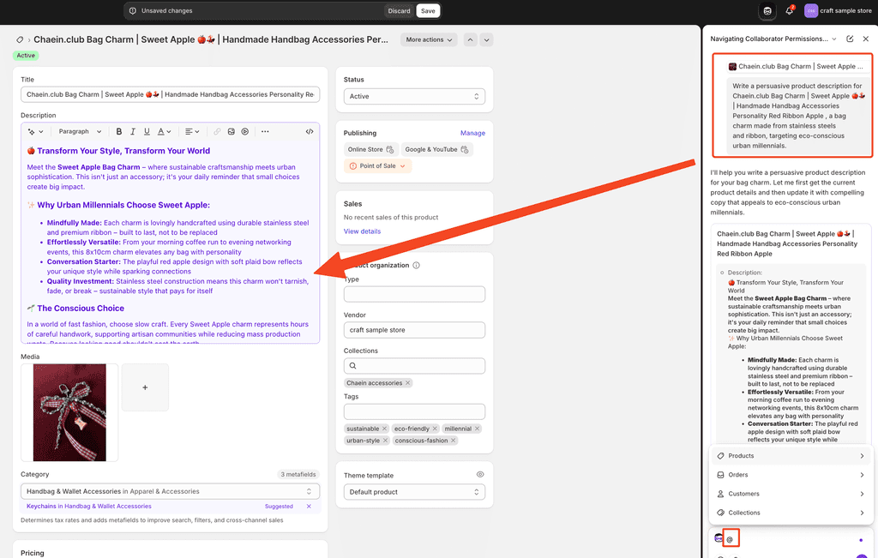Screen dimensions: 878x558
Task: Remove the urban-style tag
Action: pyautogui.click(x=385, y=441)
